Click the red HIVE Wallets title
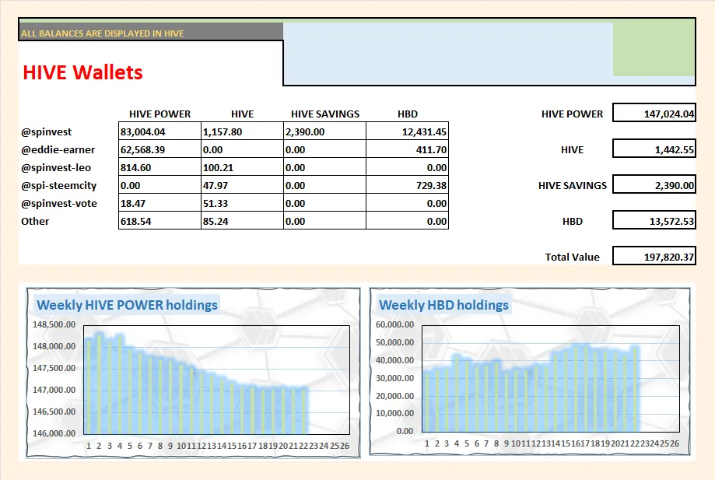Screen dimensions: 715x480 82,73
